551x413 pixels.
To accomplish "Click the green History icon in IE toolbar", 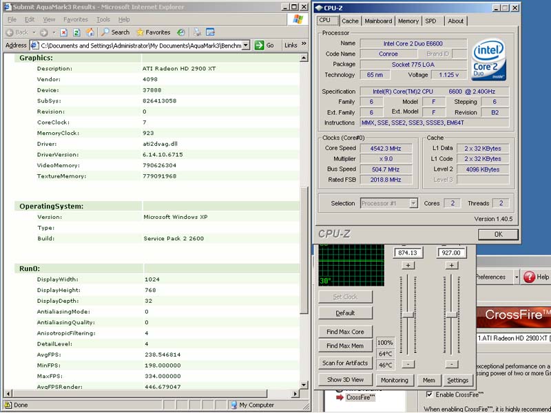I will 180,32.
